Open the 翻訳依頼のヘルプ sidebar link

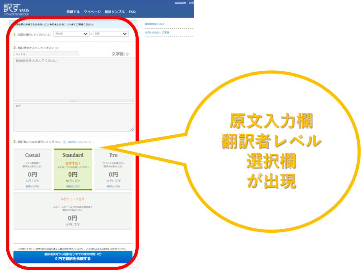tap(155, 24)
